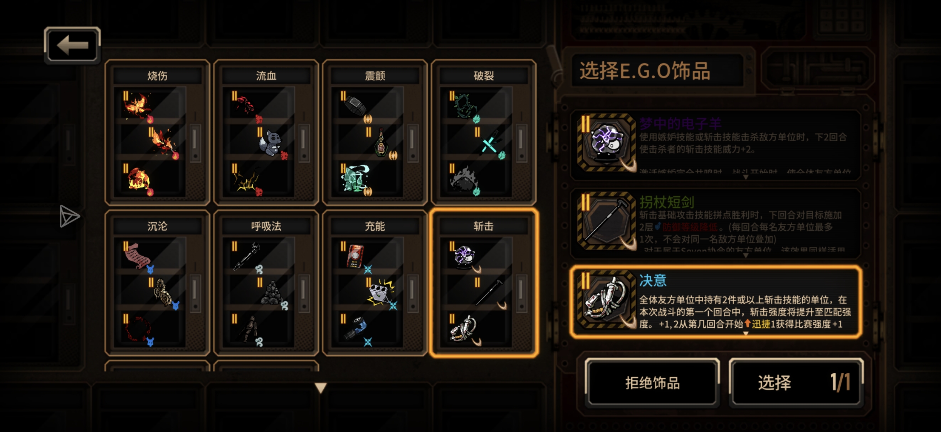The image size is (941, 432).
Task: Expand the 拐杖短剑 description arrow
Action: coord(746,255)
